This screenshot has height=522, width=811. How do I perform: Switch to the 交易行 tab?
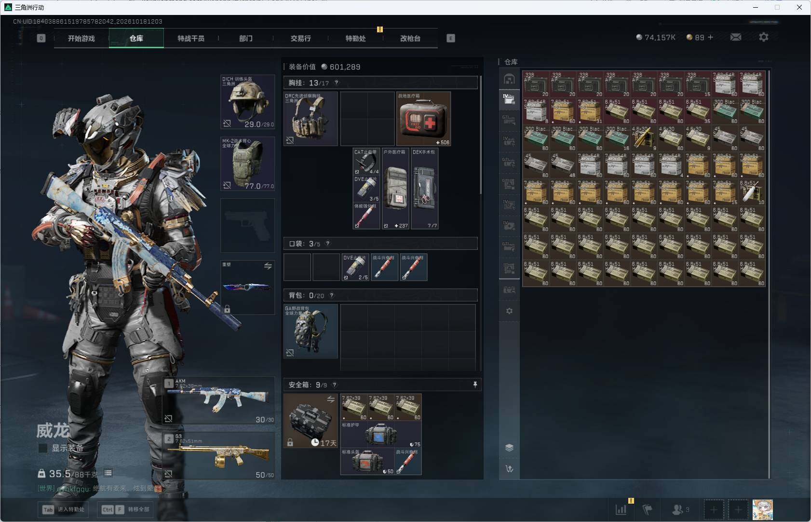pyautogui.click(x=300, y=38)
